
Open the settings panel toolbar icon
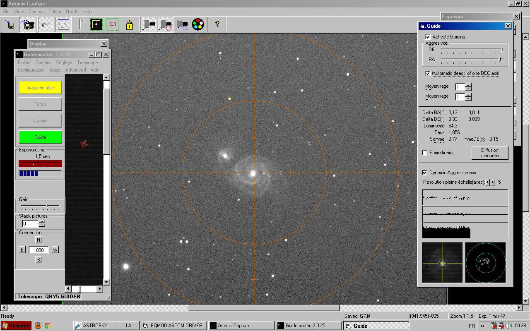point(63,25)
